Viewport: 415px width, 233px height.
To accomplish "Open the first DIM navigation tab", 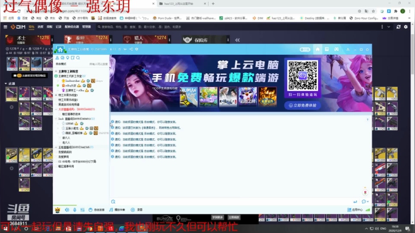I will [32, 27].
